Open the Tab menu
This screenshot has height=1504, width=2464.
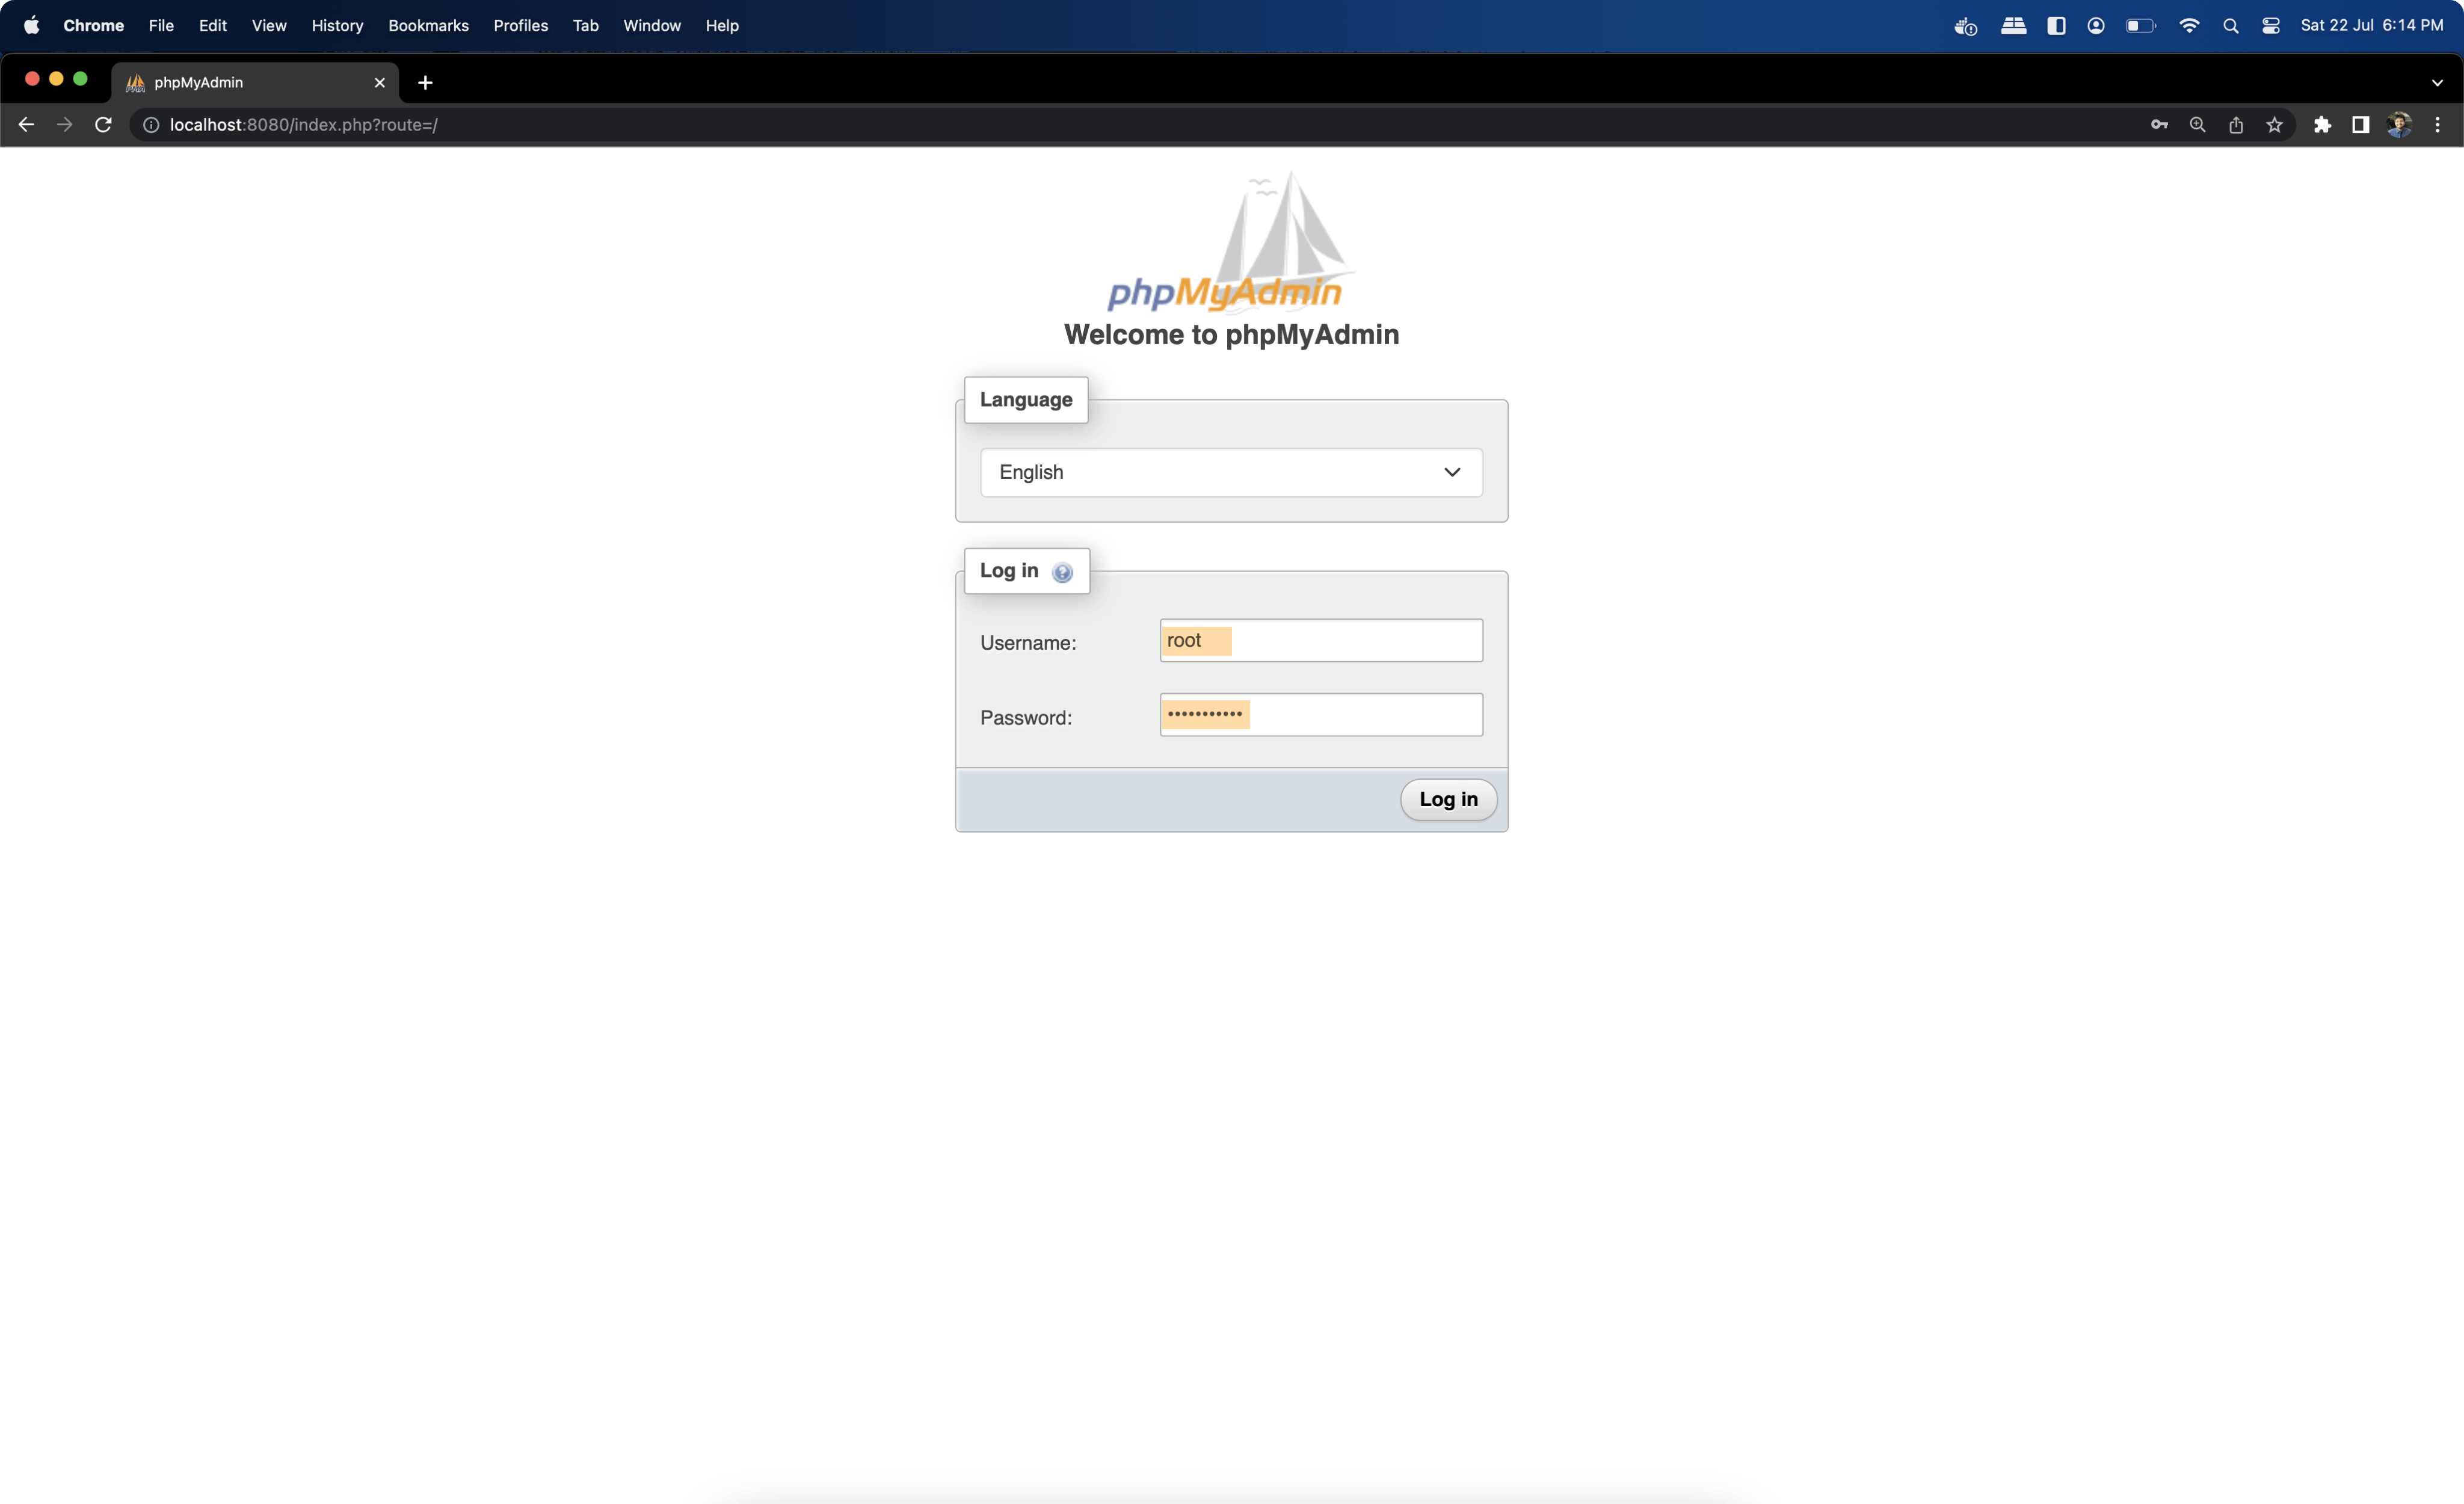586,25
